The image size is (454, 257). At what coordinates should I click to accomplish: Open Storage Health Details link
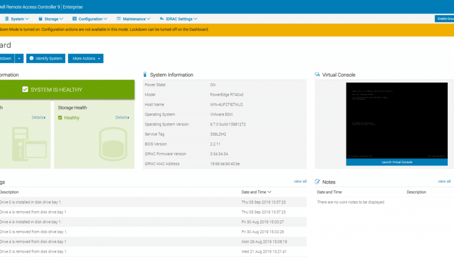click(x=122, y=117)
